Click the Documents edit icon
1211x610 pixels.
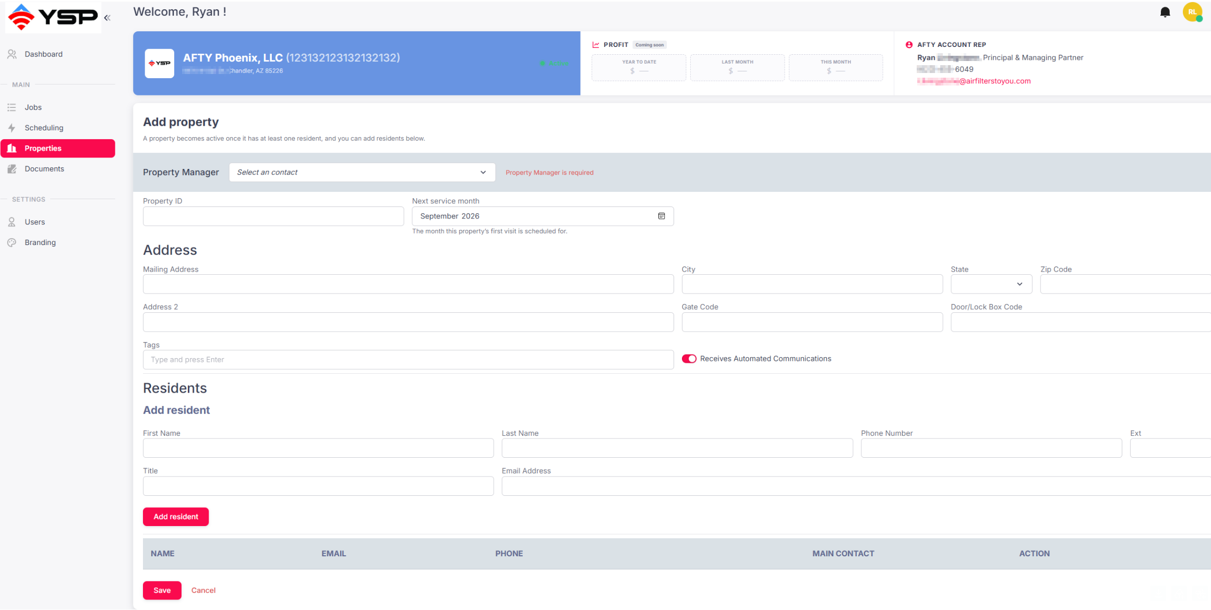pos(12,169)
